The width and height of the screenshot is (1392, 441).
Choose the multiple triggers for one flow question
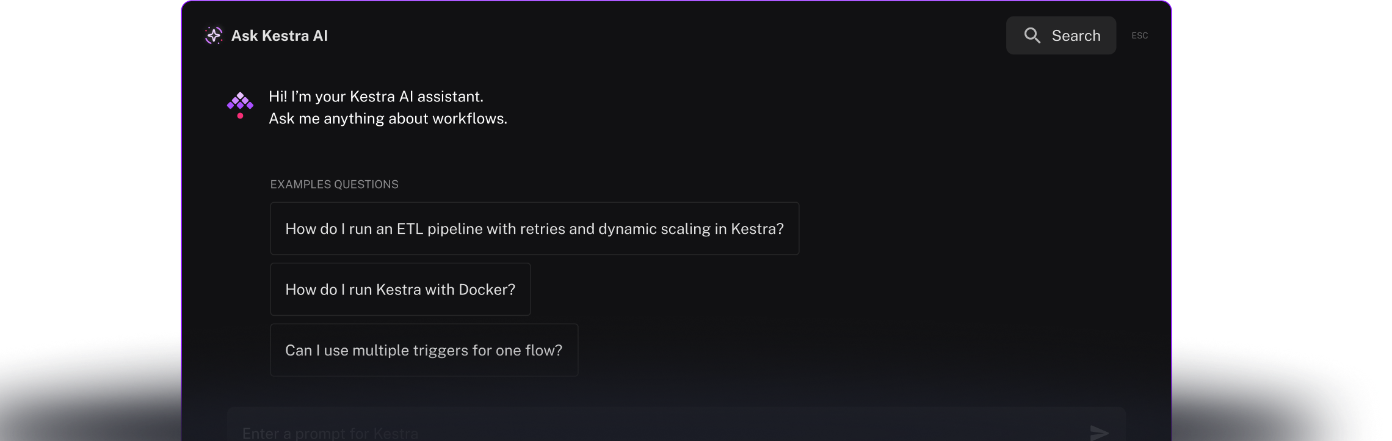(424, 350)
